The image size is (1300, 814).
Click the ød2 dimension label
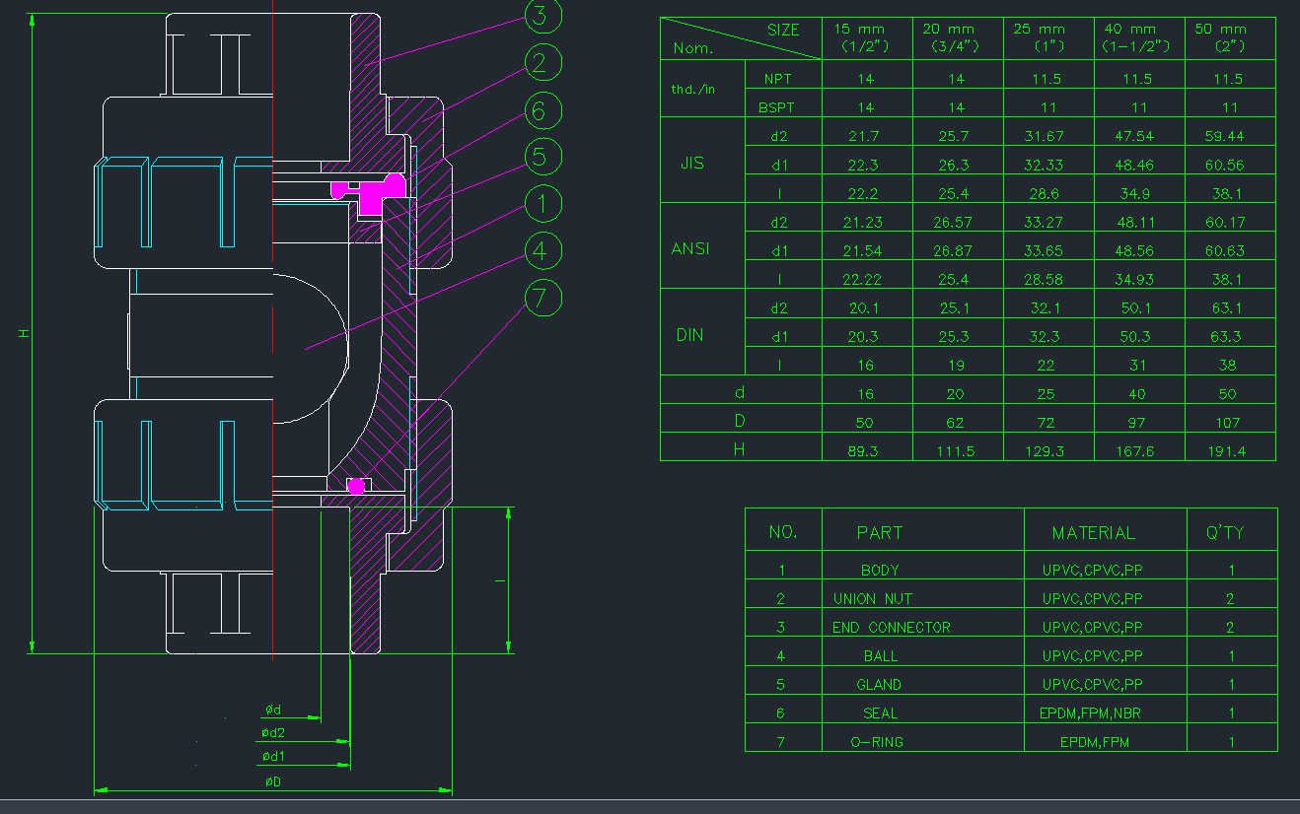click(x=273, y=733)
